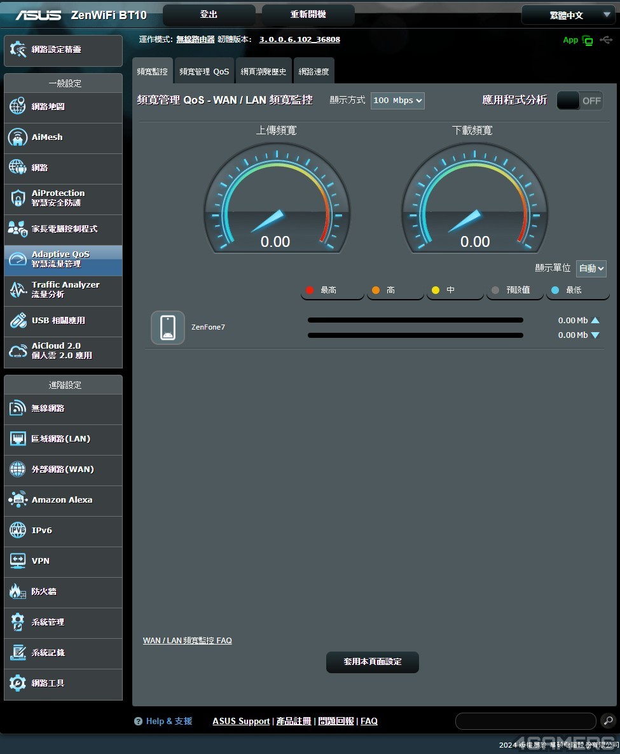Image resolution: width=620 pixels, height=754 pixels.
Task: Open AiCloud 2.0 cloud icon
Action: click(18, 351)
